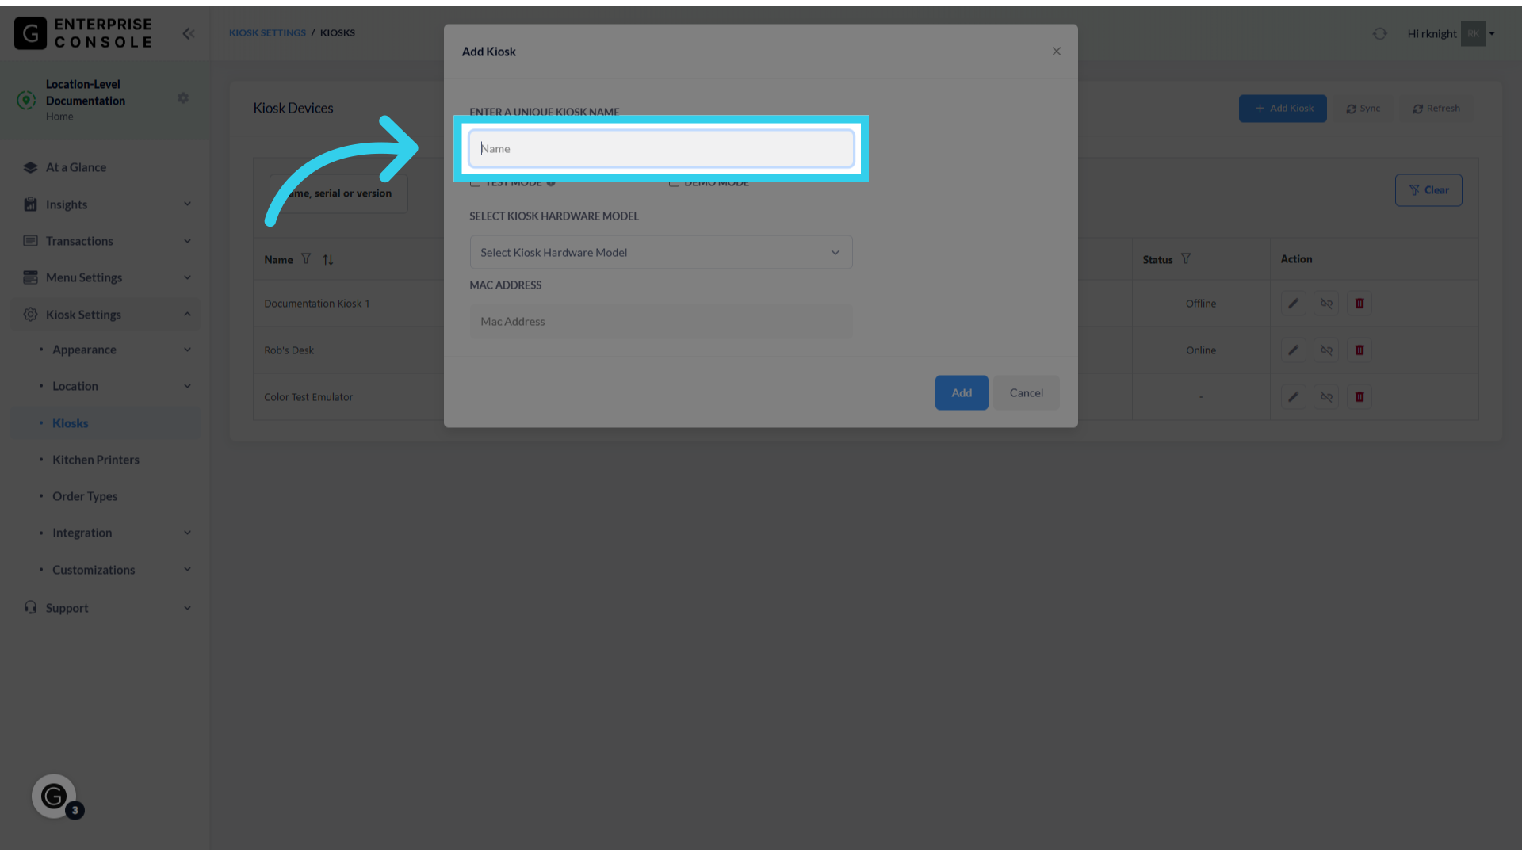
Task: Click the sync status icon near Hi rknight
Action: 1380,33
